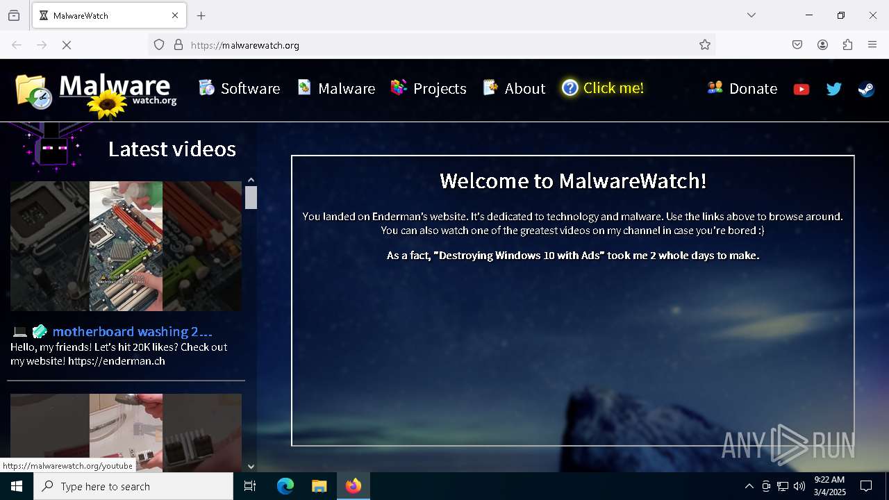Open the Firefox account icon
889x500 pixels.
(822, 45)
